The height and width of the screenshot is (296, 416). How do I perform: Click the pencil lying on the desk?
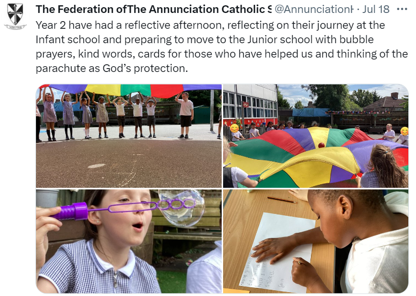click(x=282, y=200)
